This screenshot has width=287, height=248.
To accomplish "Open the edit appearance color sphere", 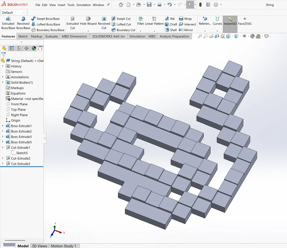I will coord(252,36).
